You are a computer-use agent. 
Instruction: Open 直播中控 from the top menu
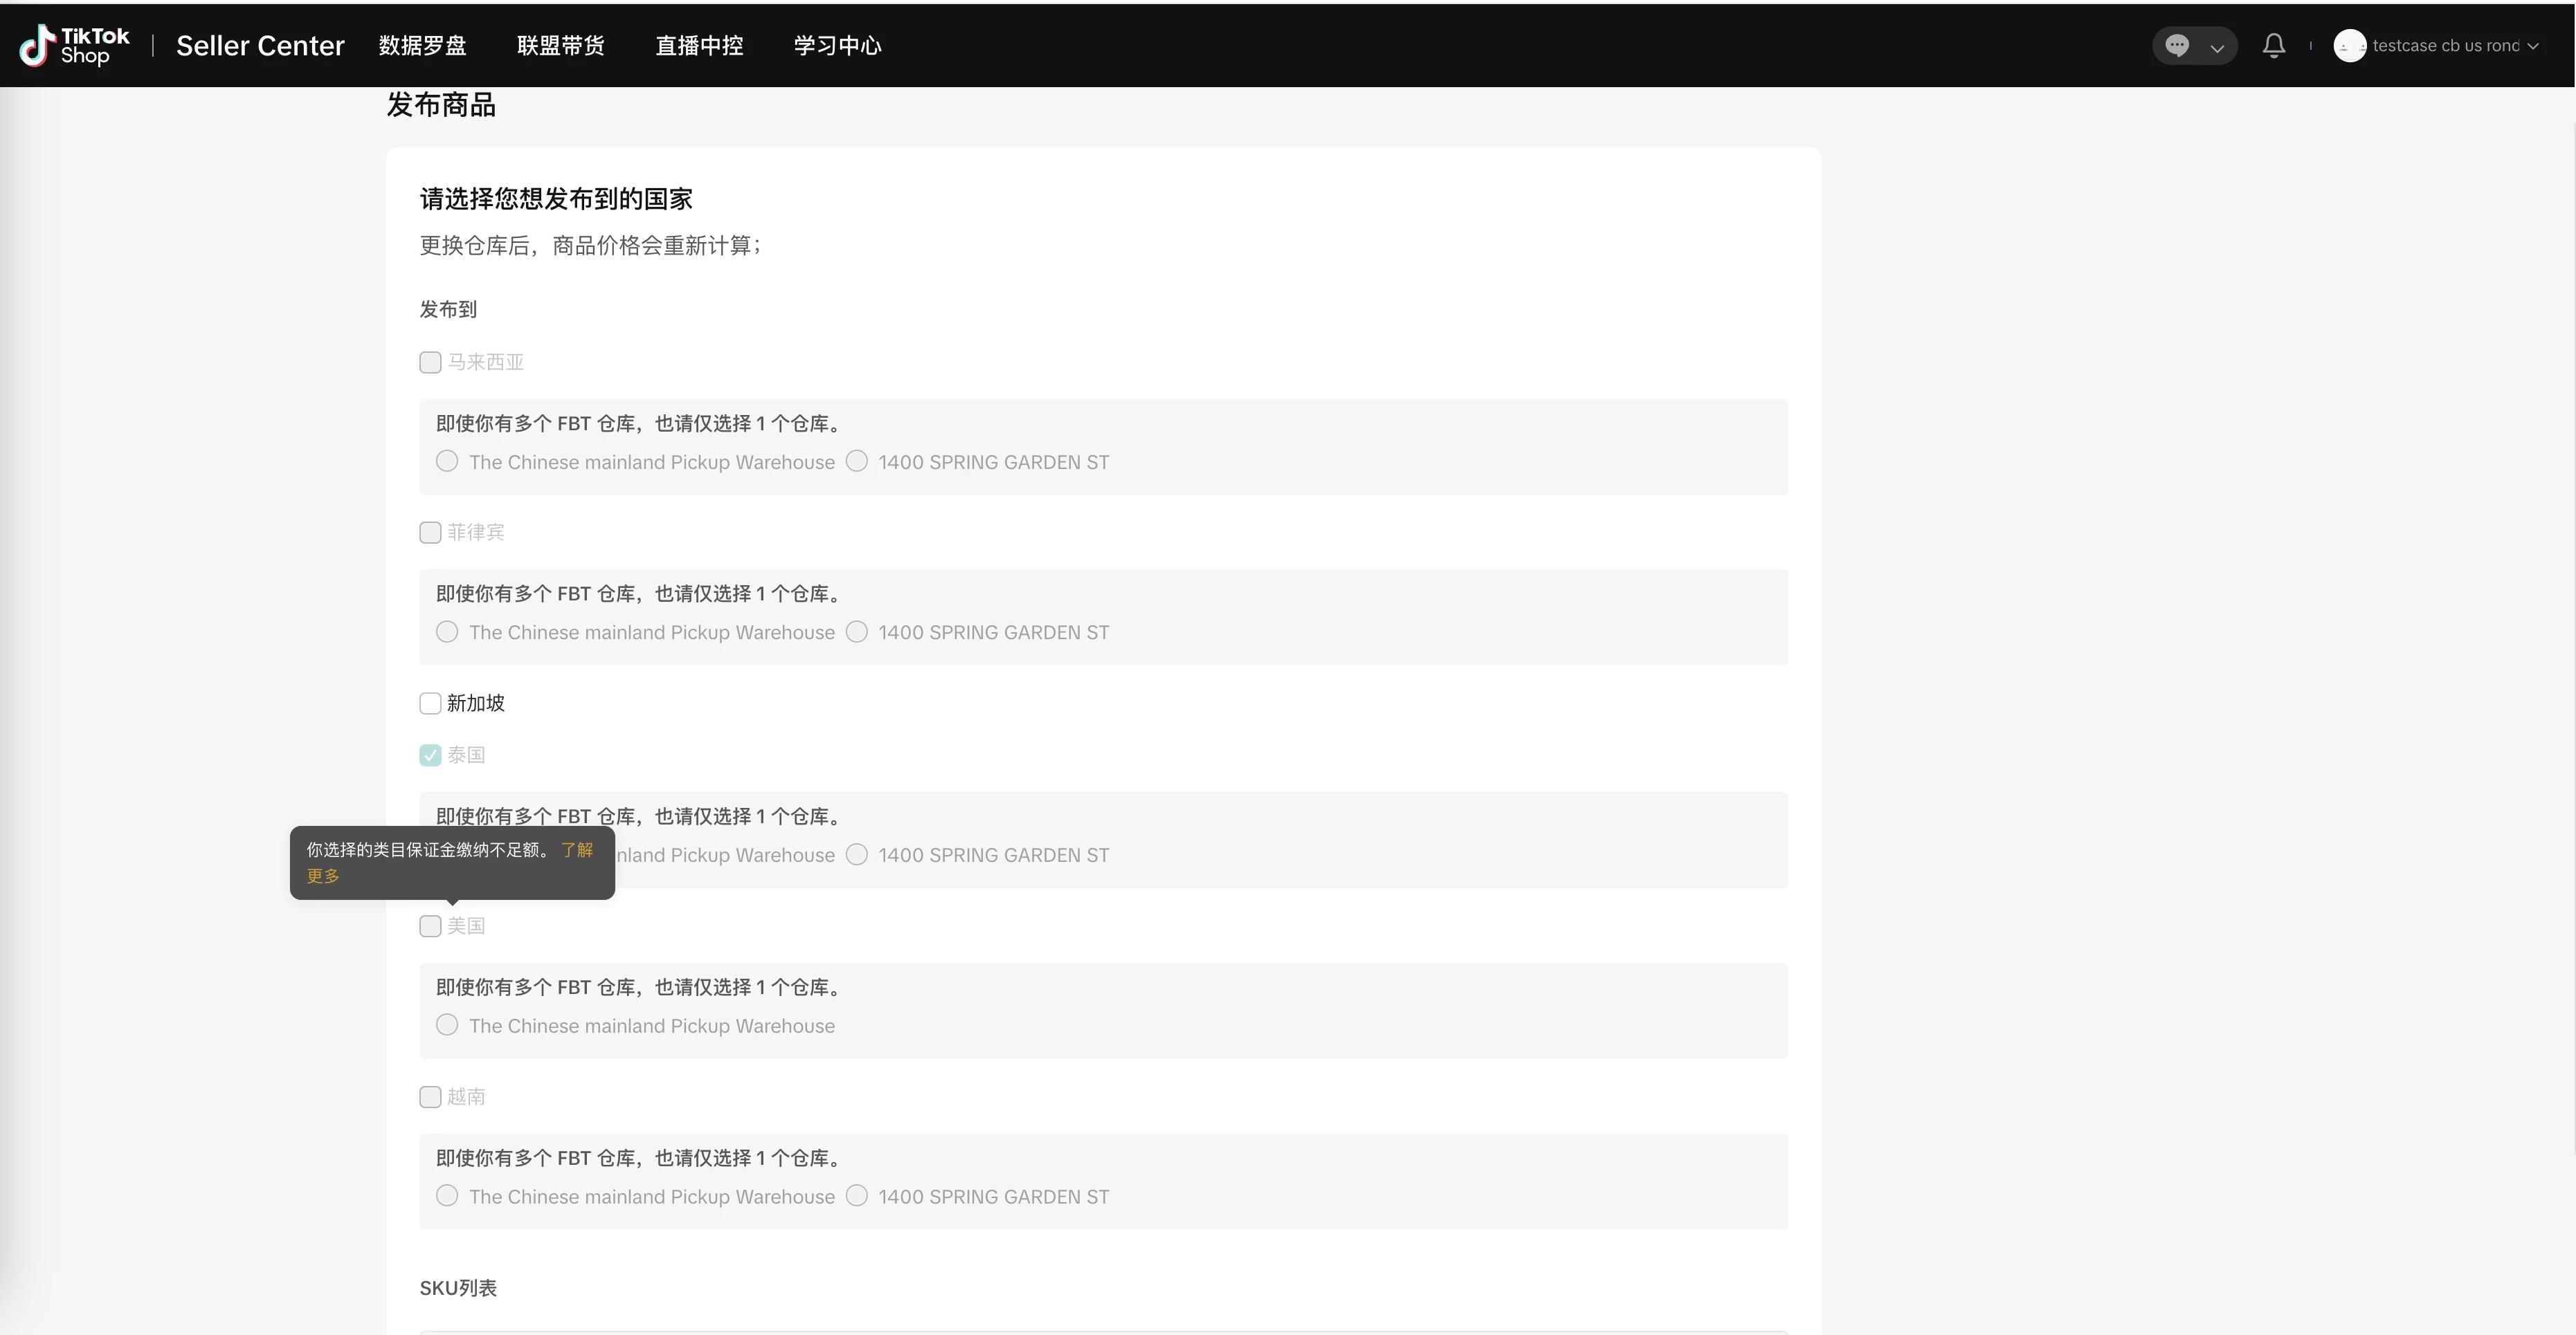pos(698,45)
